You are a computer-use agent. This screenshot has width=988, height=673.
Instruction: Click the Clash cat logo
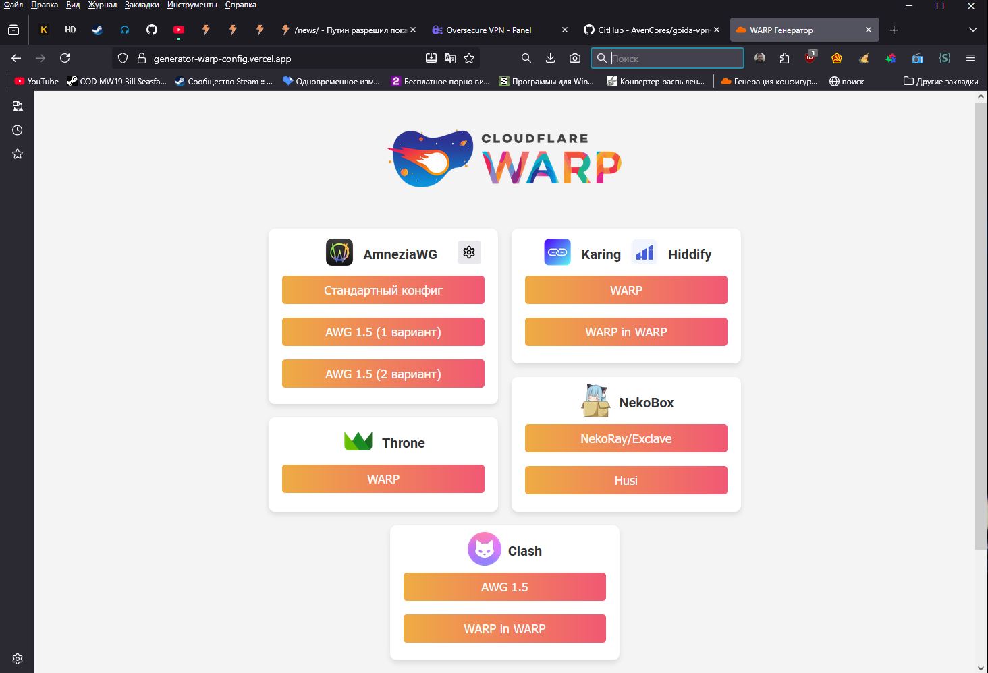(485, 549)
